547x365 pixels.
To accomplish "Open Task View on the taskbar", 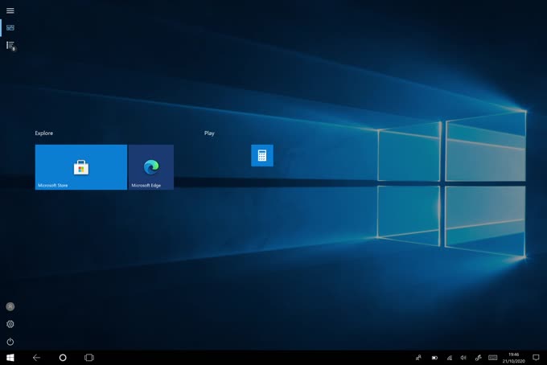I will (89, 357).
